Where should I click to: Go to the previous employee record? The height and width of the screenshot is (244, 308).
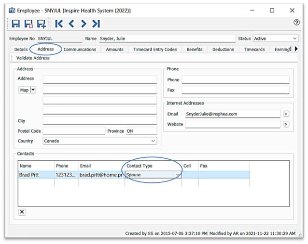(x=71, y=24)
